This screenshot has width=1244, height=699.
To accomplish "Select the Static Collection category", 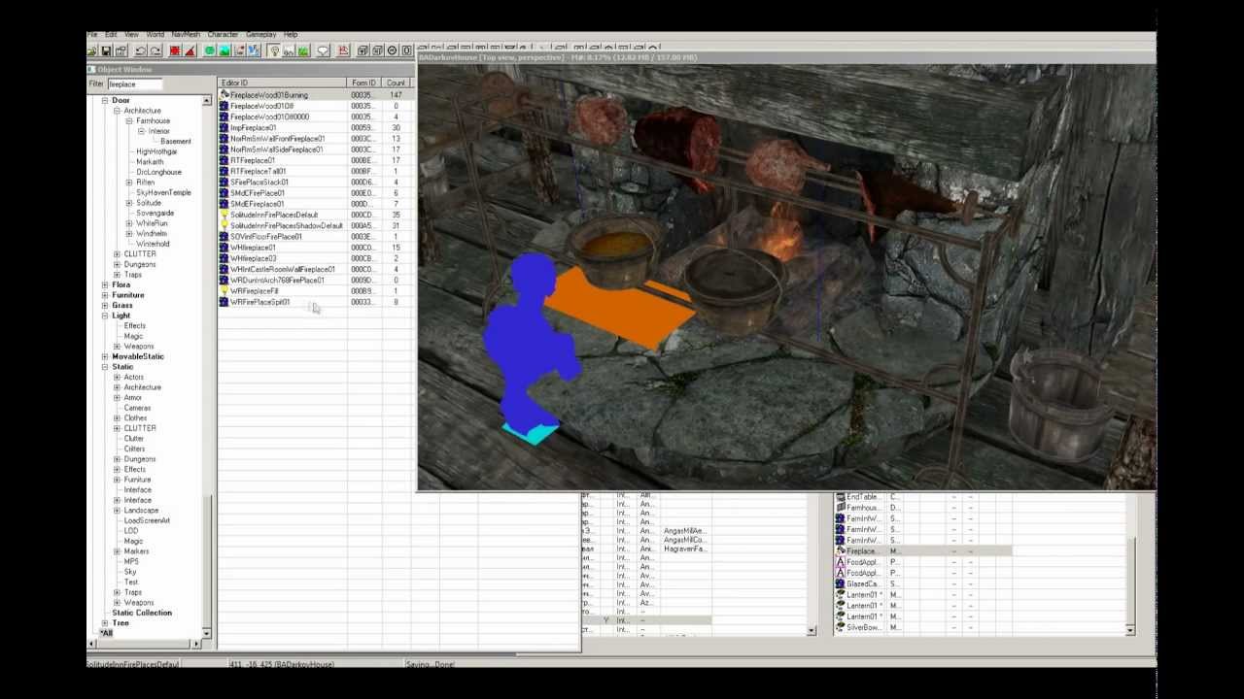I will 142,613.
